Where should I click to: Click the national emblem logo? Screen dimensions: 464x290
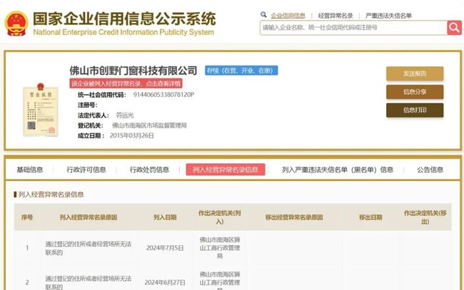tap(16, 24)
